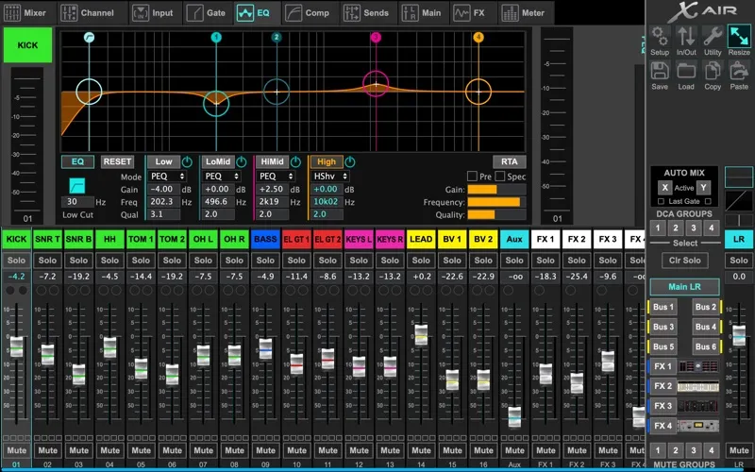Screen dimensions: 755x472
Task: Click the HiMid Gain +2.50 field
Action: [x=273, y=190]
